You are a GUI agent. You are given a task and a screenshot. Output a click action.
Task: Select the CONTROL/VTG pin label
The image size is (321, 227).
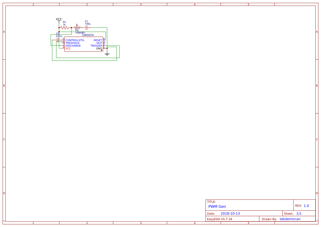(x=75, y=40)
